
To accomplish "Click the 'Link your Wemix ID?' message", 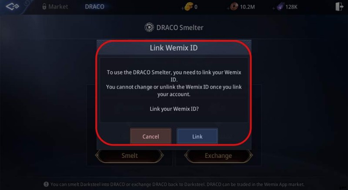I will [174, 109].
